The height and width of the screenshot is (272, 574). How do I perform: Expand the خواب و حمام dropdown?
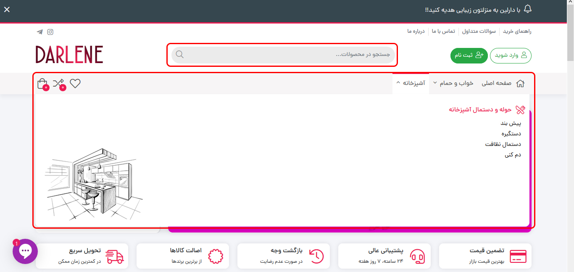point(453,83)
